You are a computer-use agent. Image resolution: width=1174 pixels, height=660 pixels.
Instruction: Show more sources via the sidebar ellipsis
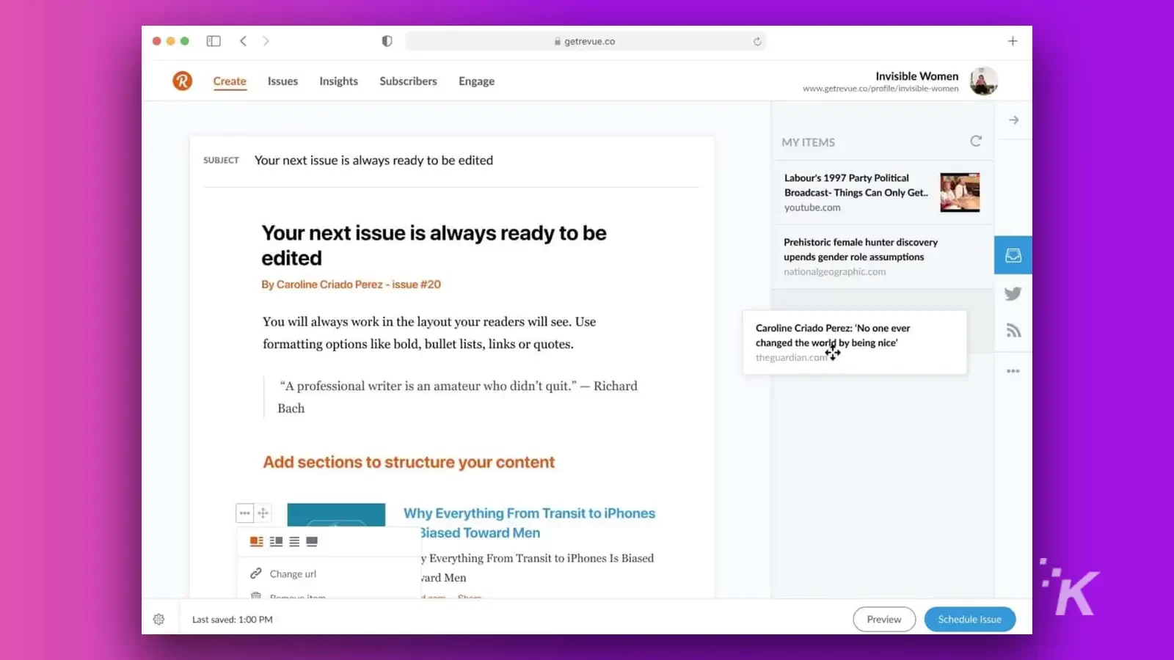point(1013,371)
